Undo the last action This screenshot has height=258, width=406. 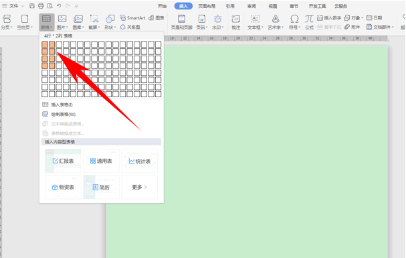pyautogui.click(x=59, y=6)
